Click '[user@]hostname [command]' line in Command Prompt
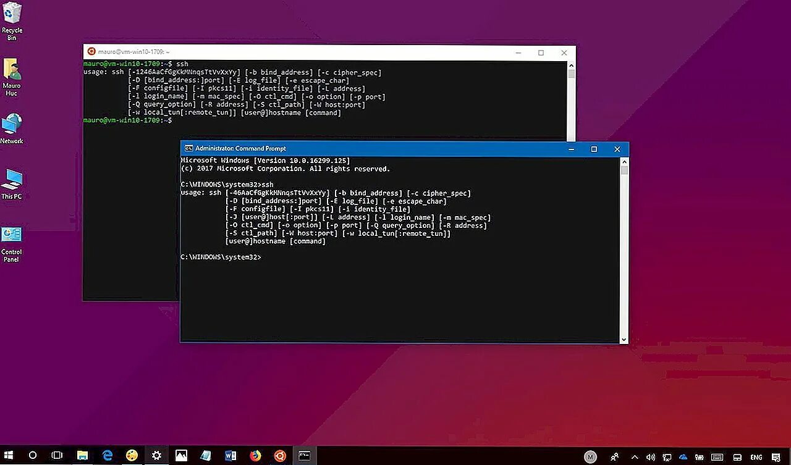The width and height of the screenshot is (791, 465). point(276,241)
